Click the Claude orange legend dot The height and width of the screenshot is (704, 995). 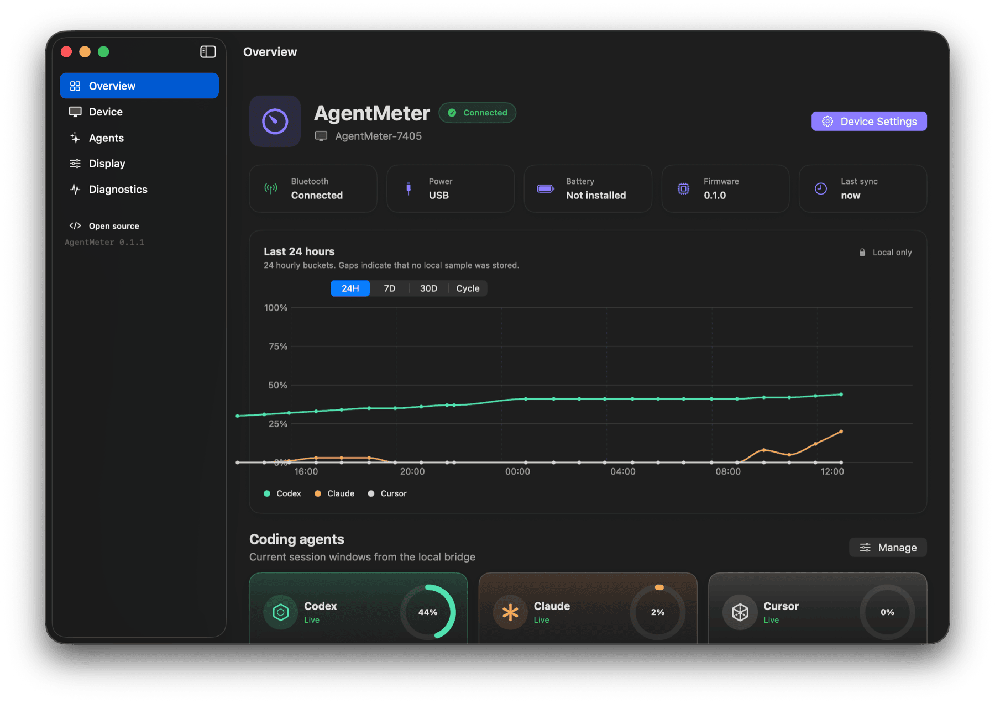[318, 493]
